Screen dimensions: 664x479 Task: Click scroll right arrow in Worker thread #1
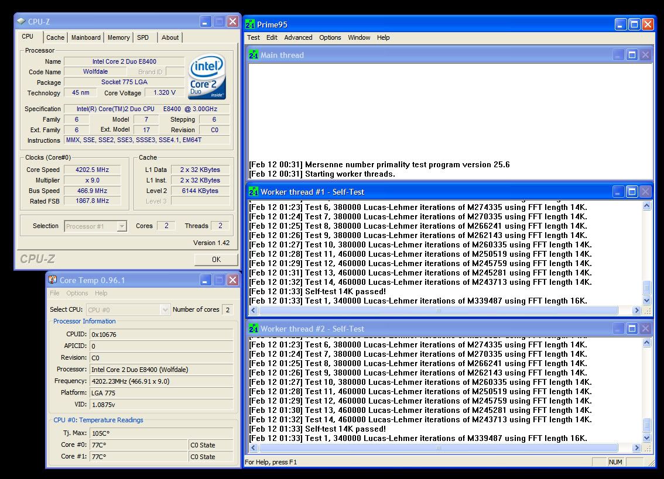pyautogui.click(x=636, y=310)
